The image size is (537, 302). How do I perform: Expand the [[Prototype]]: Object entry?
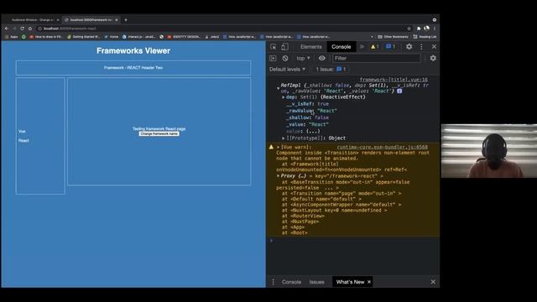[x=284, y=138]
